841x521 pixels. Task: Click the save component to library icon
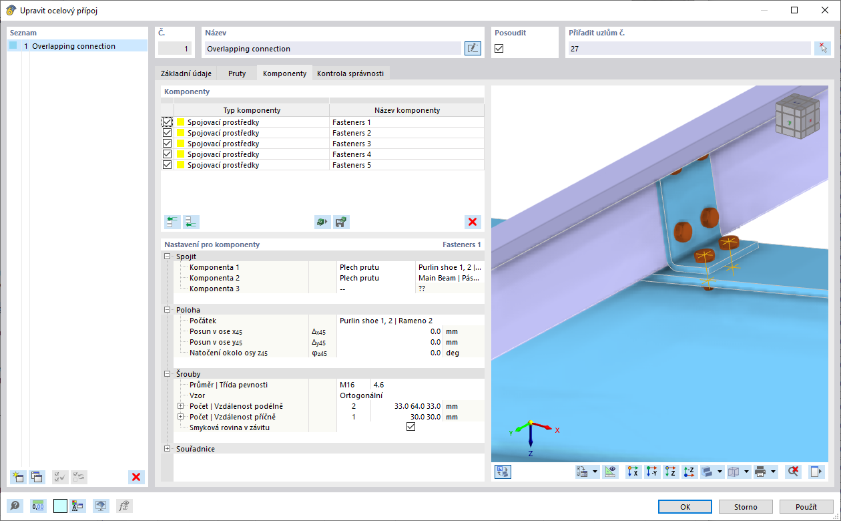342,222
